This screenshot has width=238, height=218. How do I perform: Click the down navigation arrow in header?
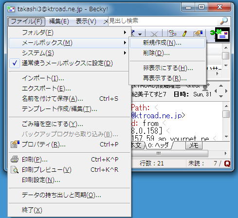click(221, 96)
